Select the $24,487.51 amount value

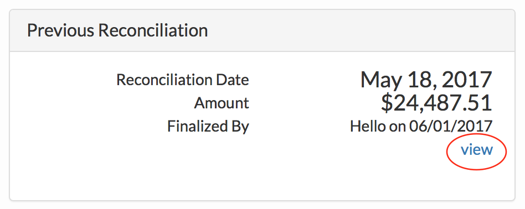pos(436,103)
